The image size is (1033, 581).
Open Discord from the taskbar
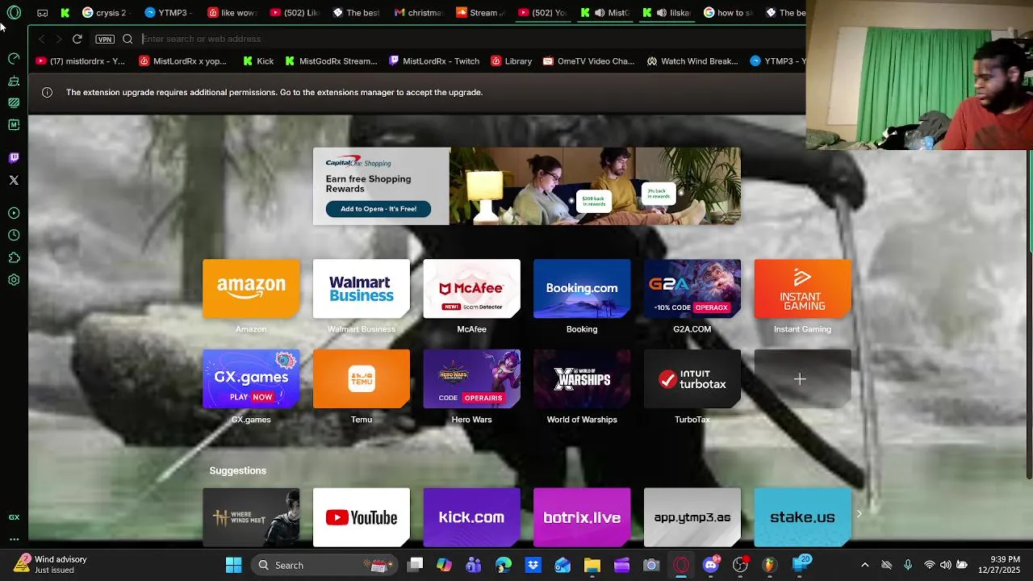(x=711, y=565)
